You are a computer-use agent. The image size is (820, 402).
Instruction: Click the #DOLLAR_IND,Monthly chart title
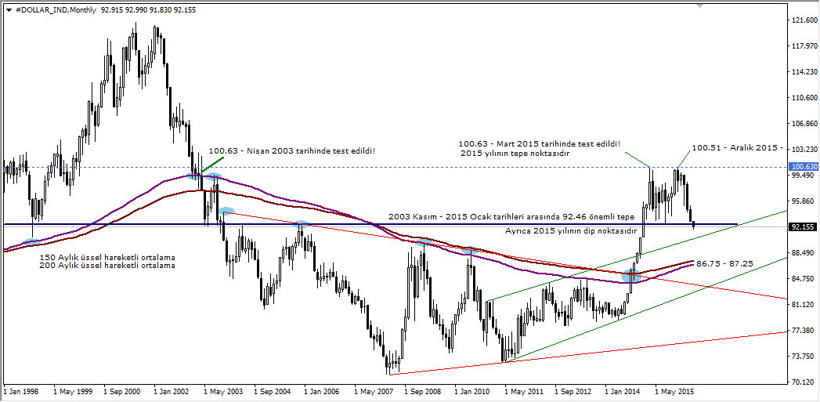53,9
